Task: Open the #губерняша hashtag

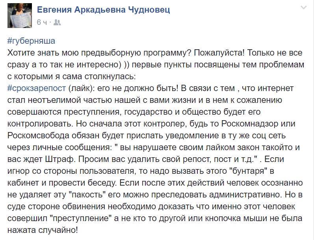Action: pyautogui.click(x=31, y=41)
